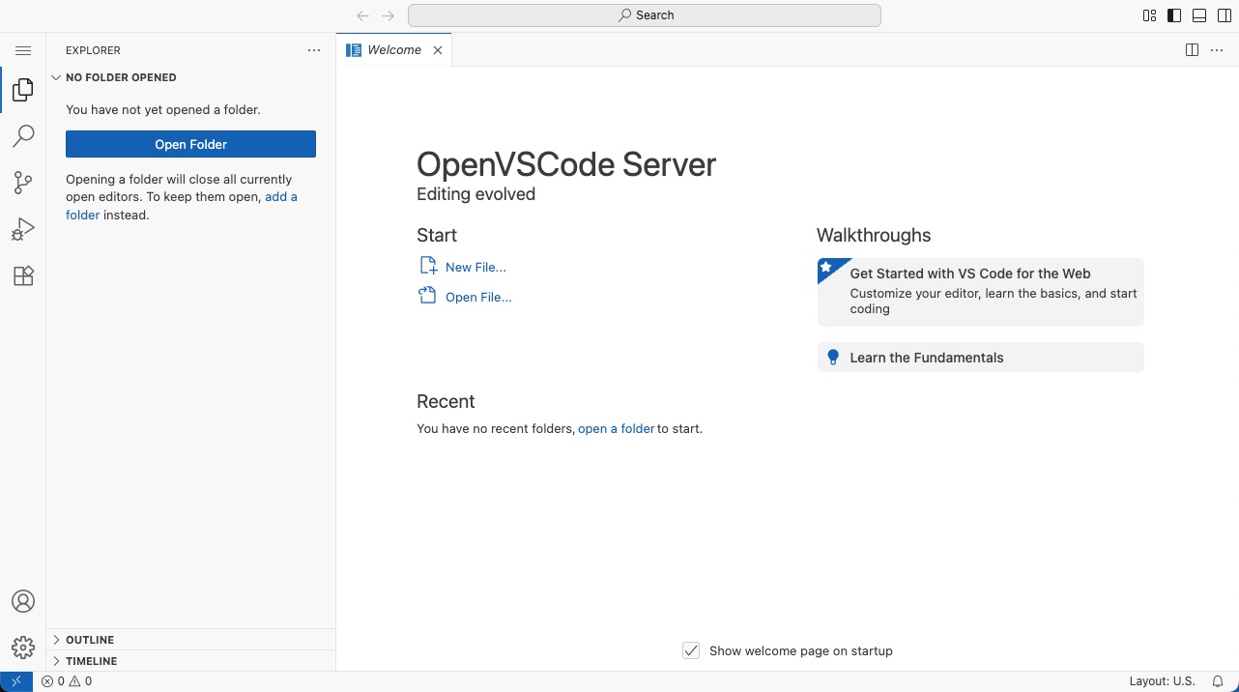Open the Extensions view
This screenshot has width=1239, height=692.
pos(23,275)
